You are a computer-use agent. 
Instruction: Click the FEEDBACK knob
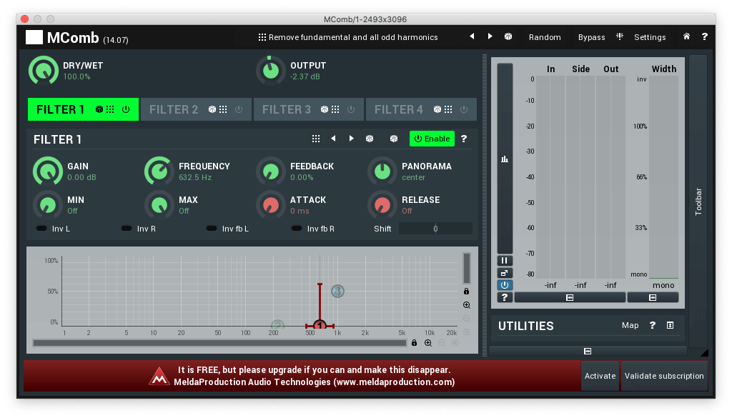[x=271, y=171]
